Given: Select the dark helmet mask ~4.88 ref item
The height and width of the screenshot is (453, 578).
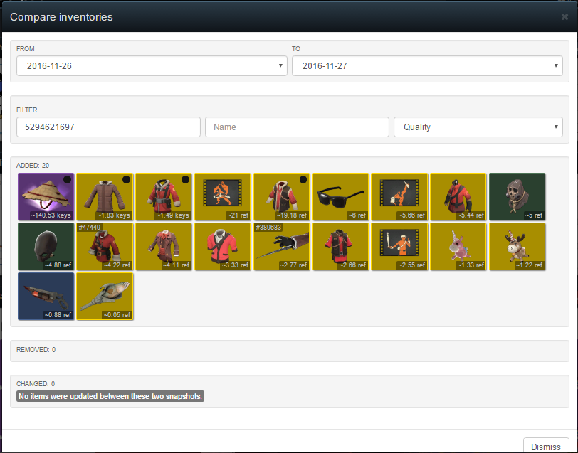Looking at the screenshot, I should (x=46, y=246).
